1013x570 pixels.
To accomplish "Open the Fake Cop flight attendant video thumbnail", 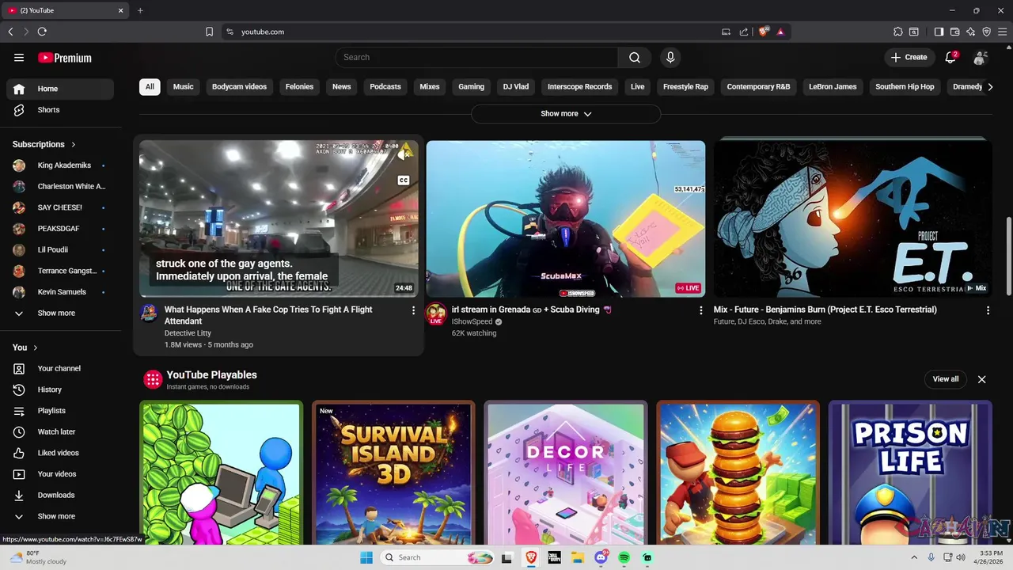I will click(x=279, y=219).
